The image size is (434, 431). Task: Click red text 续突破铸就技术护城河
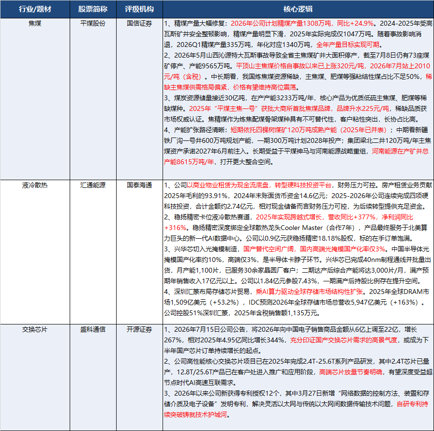[x=195, y=415]
